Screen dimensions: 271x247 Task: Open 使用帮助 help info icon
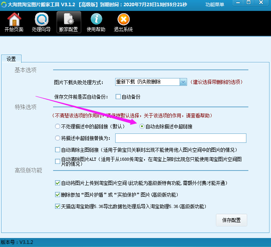(96, 22)
